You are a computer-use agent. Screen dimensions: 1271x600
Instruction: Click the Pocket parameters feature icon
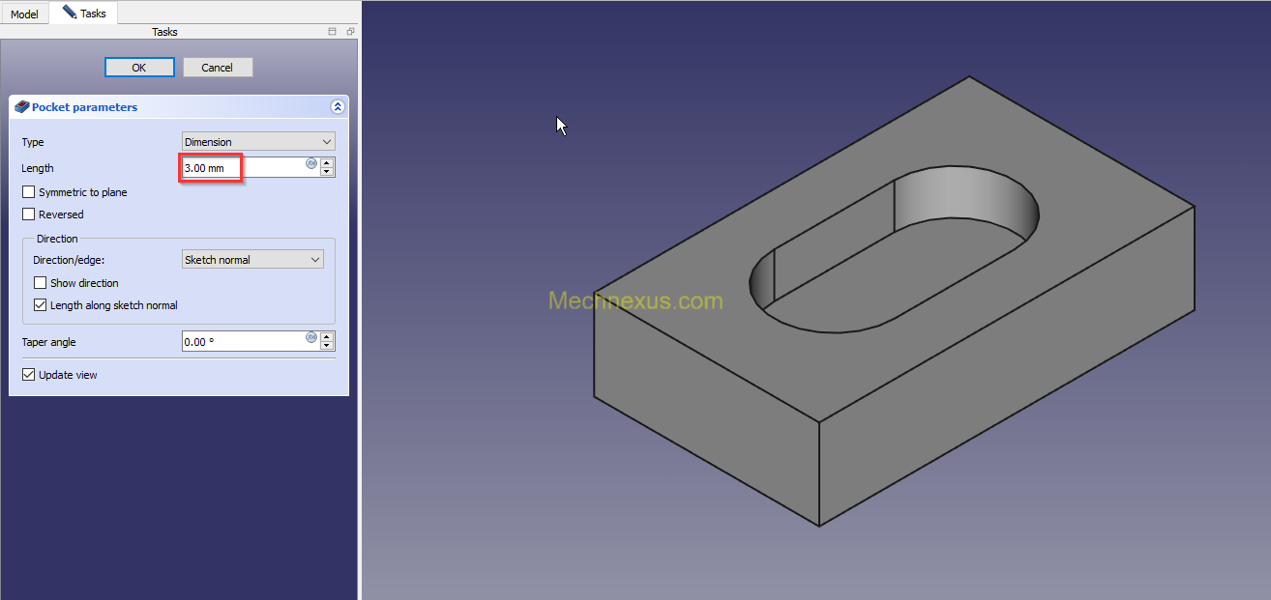click(21, 107)
